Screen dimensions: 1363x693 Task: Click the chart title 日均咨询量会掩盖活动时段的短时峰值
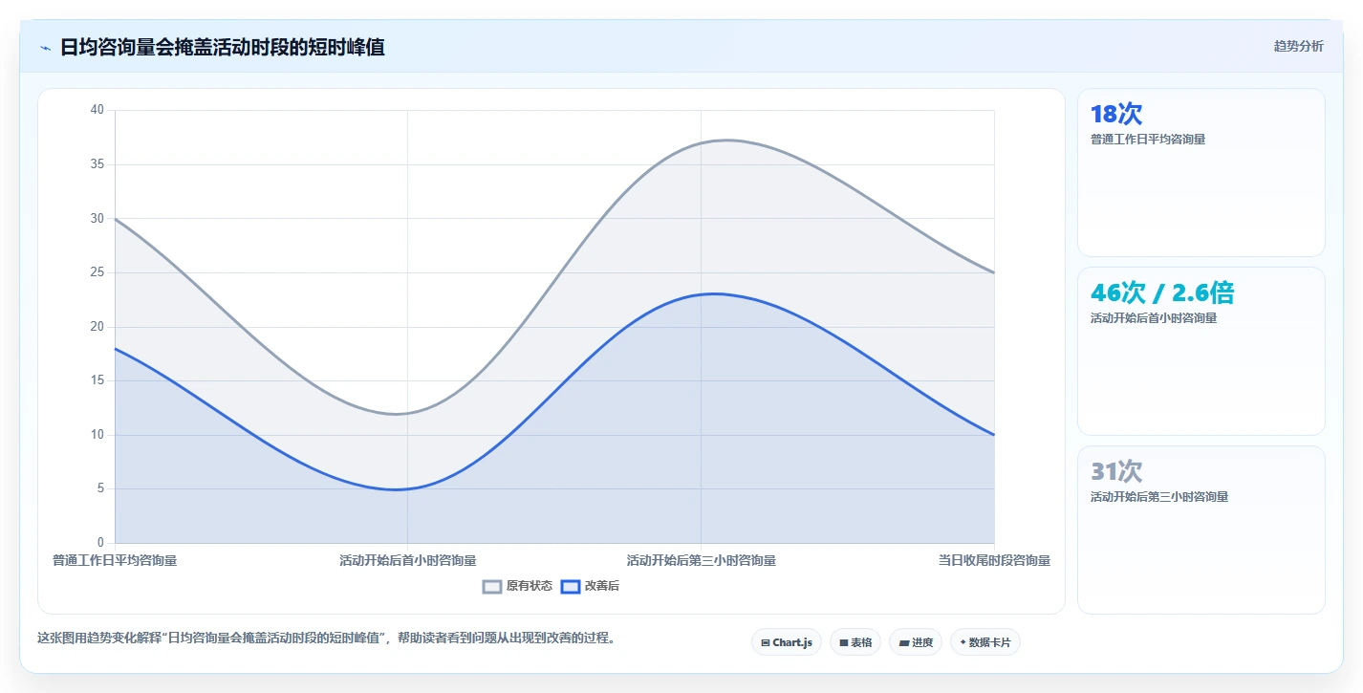click(223, 47)
